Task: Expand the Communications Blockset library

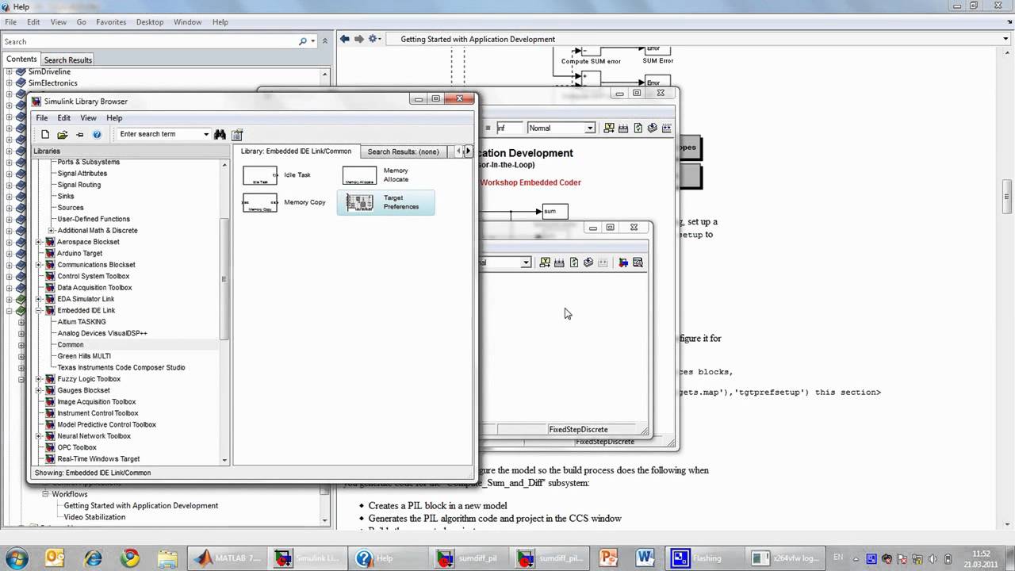Action: (39, 265)
